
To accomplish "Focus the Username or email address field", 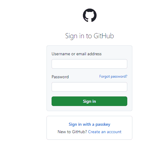I will 89,64.
